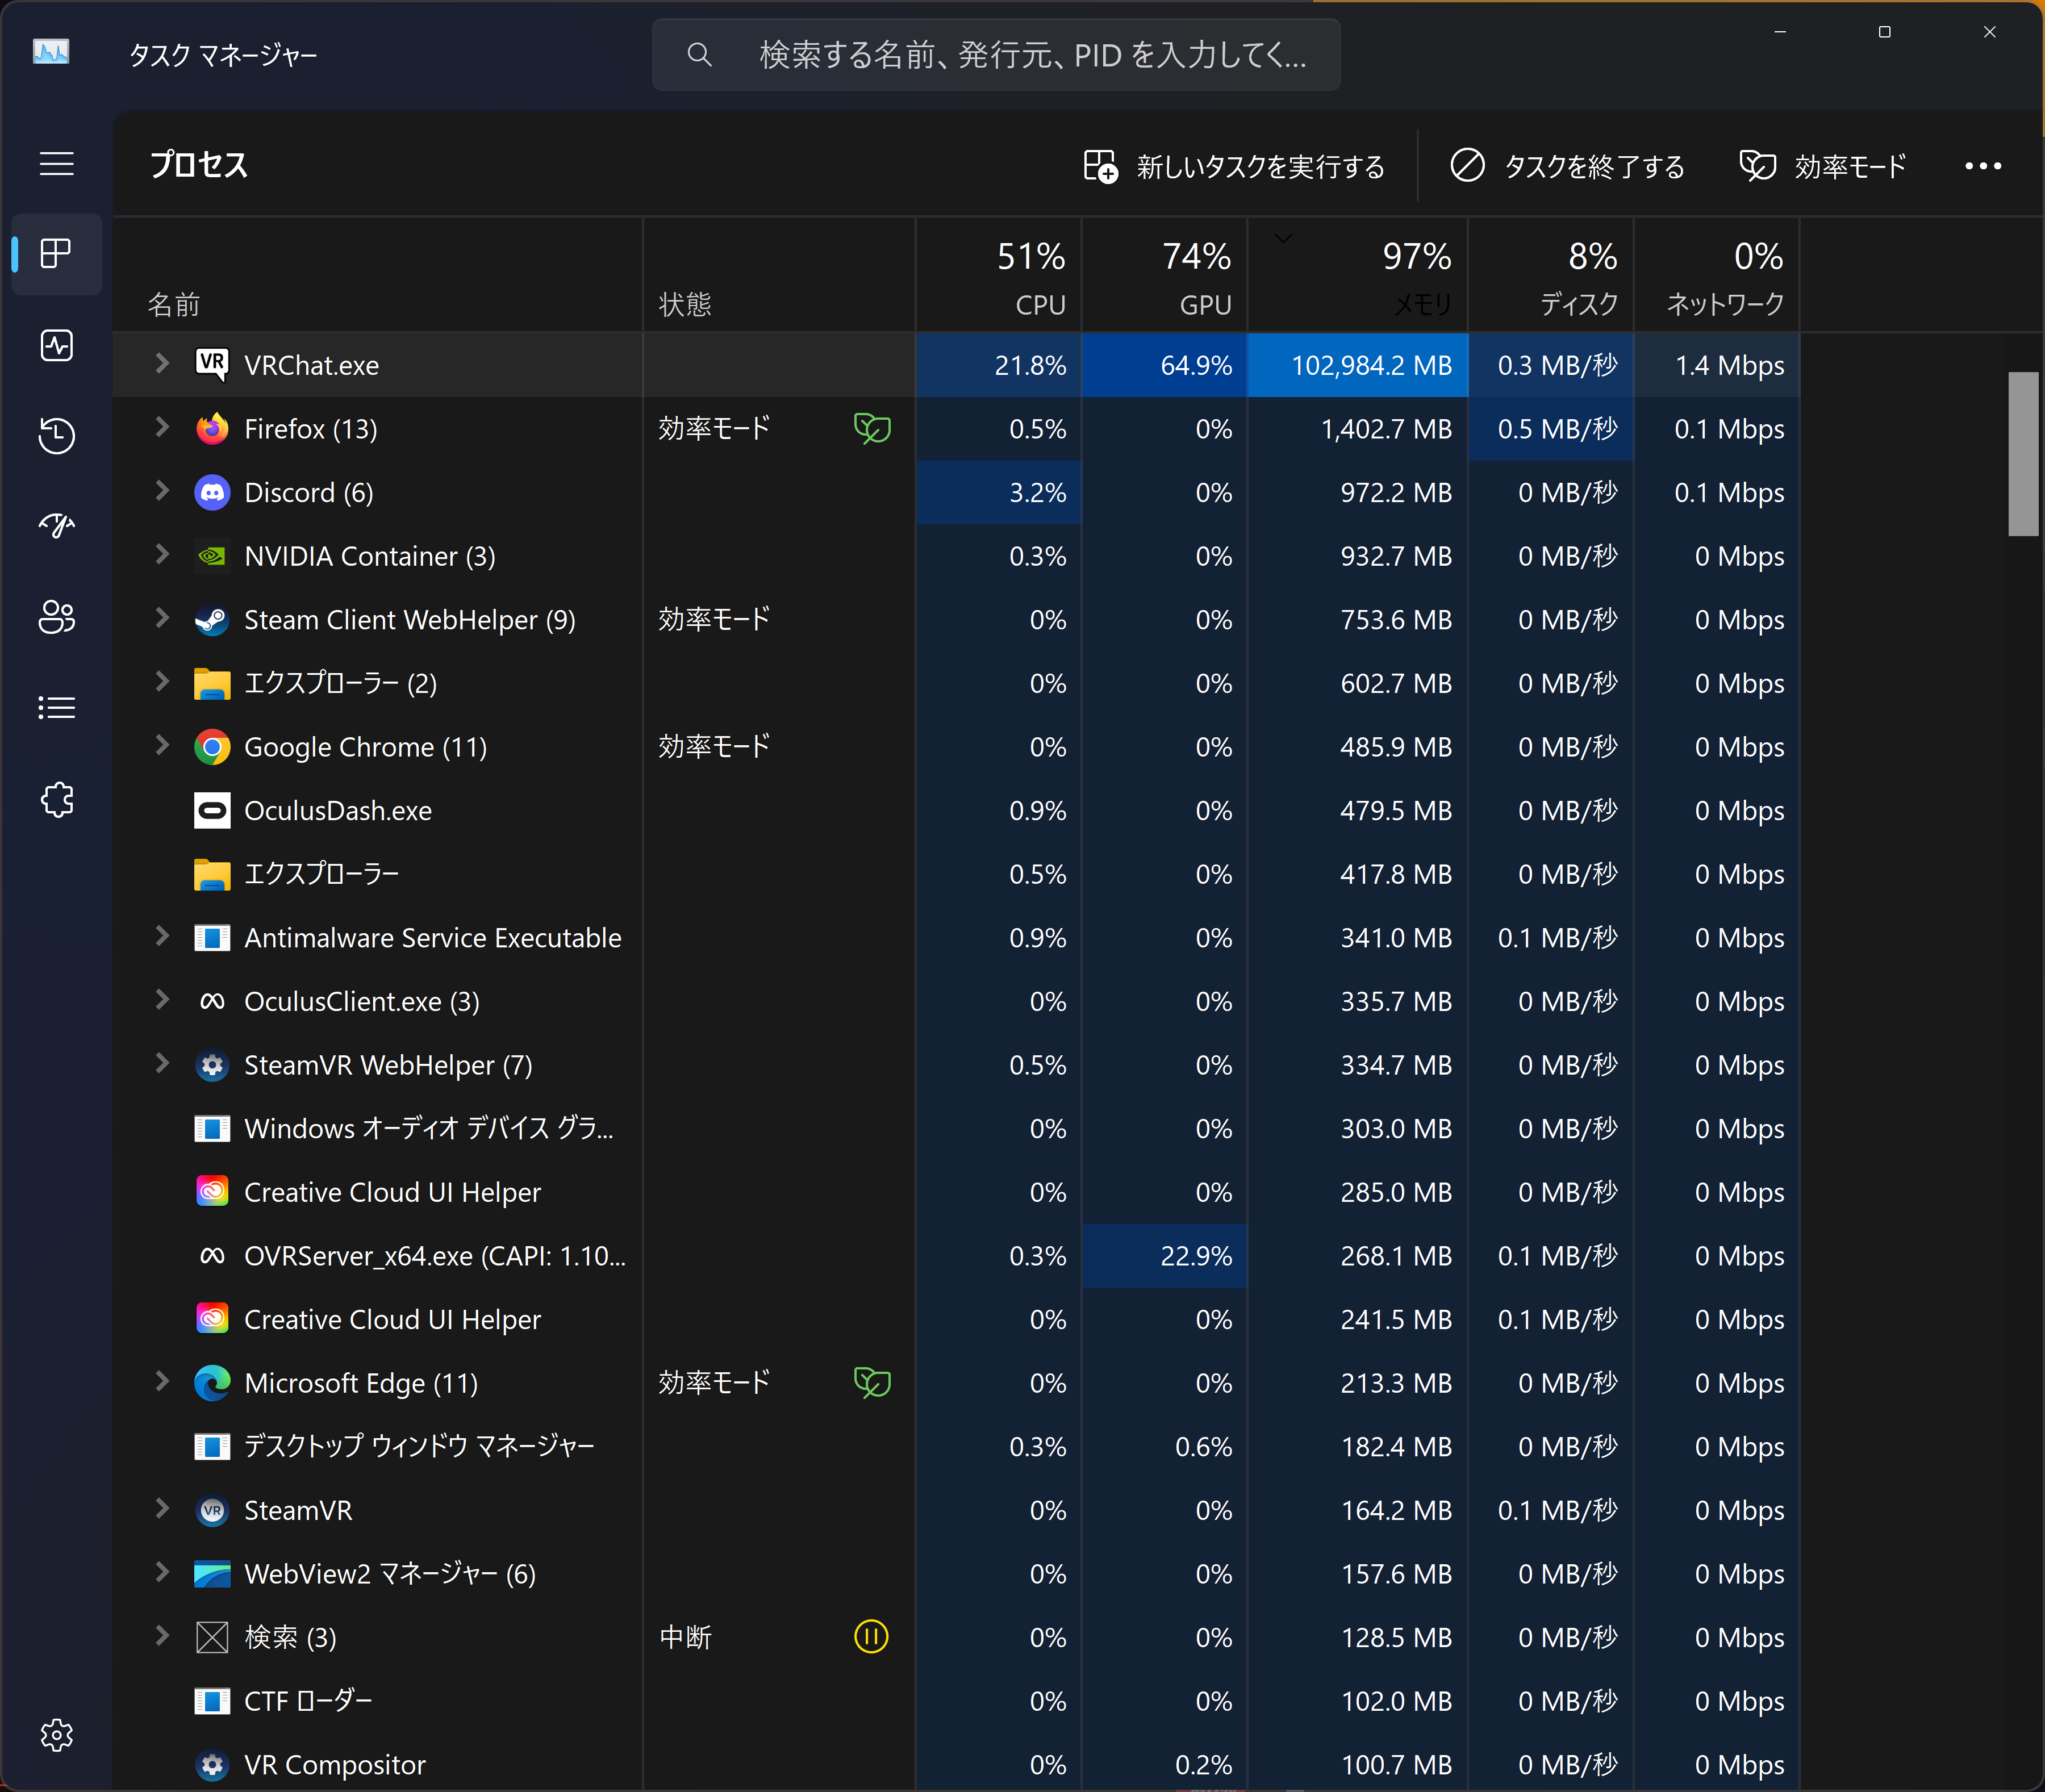
Task: Sort by the GPU column header
Action: tap(1165, 275)
